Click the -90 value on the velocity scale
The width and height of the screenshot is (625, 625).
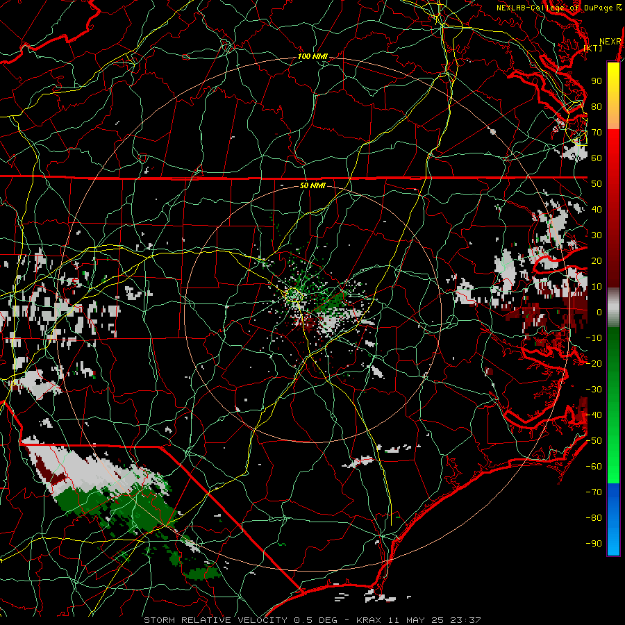pyautogui.click(x=594, y=544)
